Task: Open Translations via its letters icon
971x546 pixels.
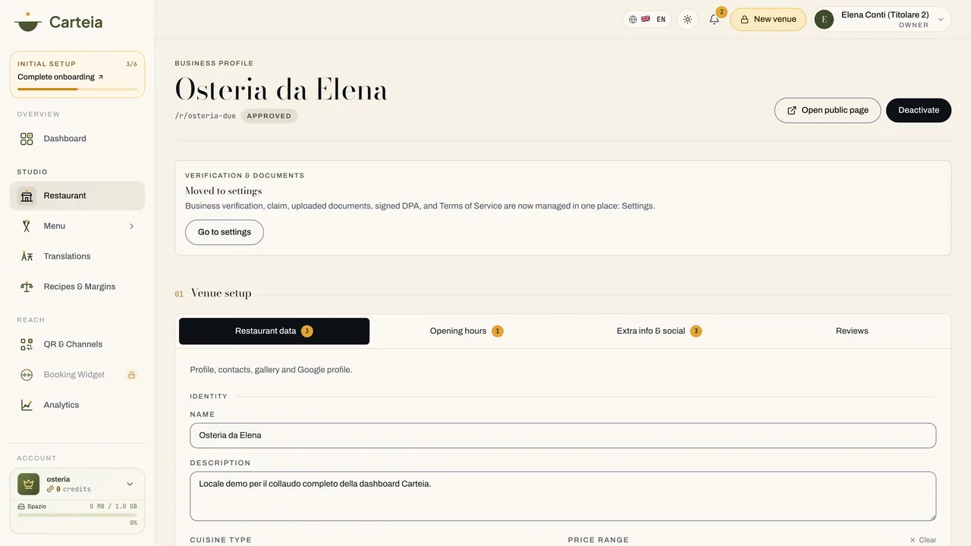Action: pyautogui.click(x=27, y=256)
